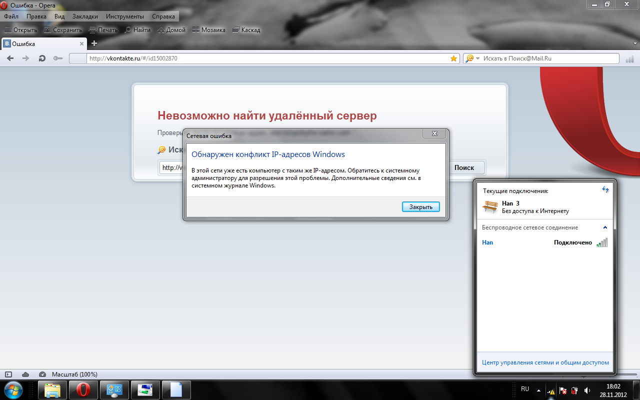The width and height of the screenshot is (640, 400).
Task: Click the Найти toolbar button
Action: tap(137, 30)
